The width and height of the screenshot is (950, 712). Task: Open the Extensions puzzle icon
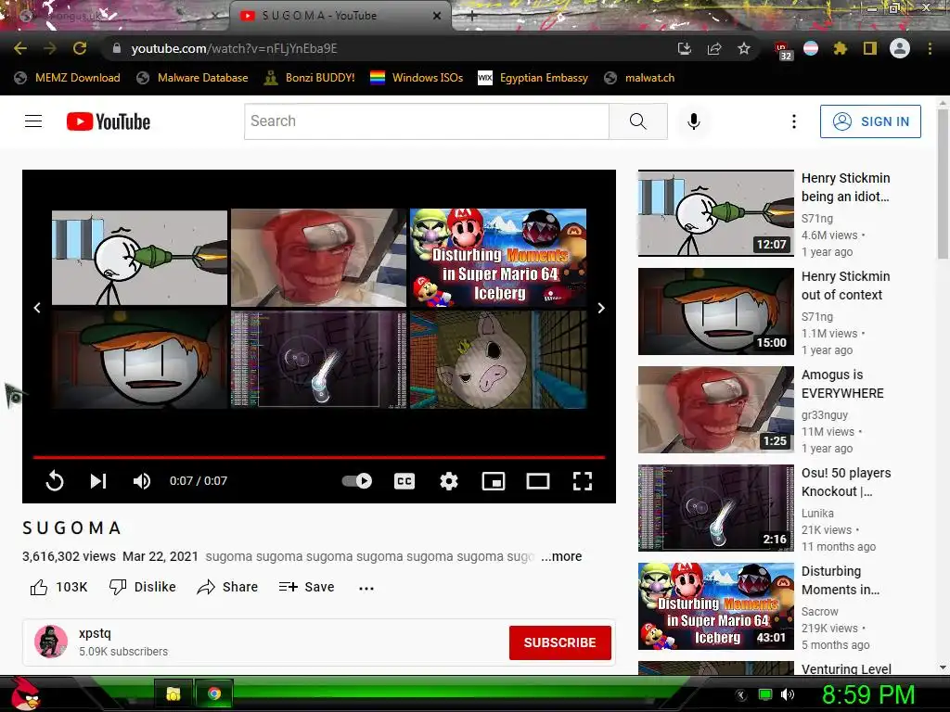[x=840, y=48]
